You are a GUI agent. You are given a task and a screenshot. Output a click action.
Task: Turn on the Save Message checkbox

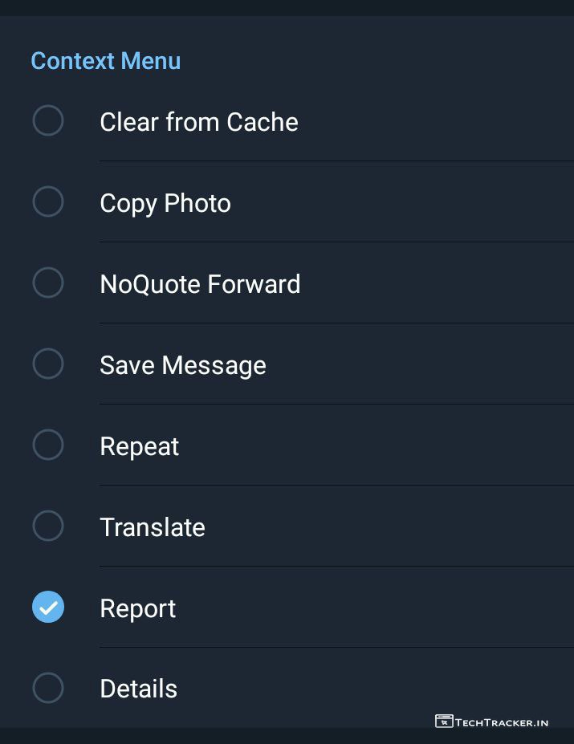pos(48,364)
